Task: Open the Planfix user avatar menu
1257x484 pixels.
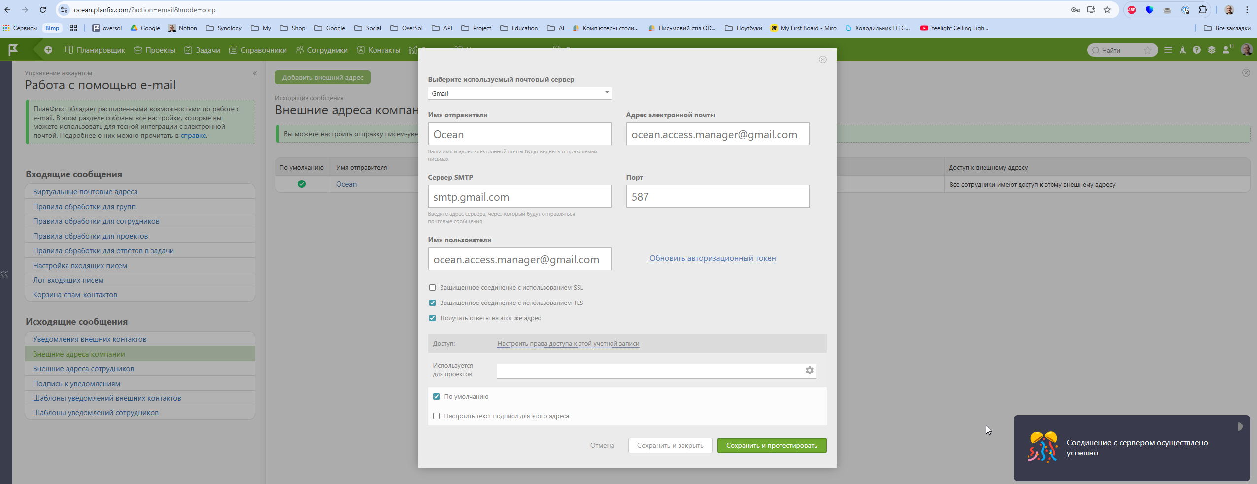Action: coord(1246,49)
